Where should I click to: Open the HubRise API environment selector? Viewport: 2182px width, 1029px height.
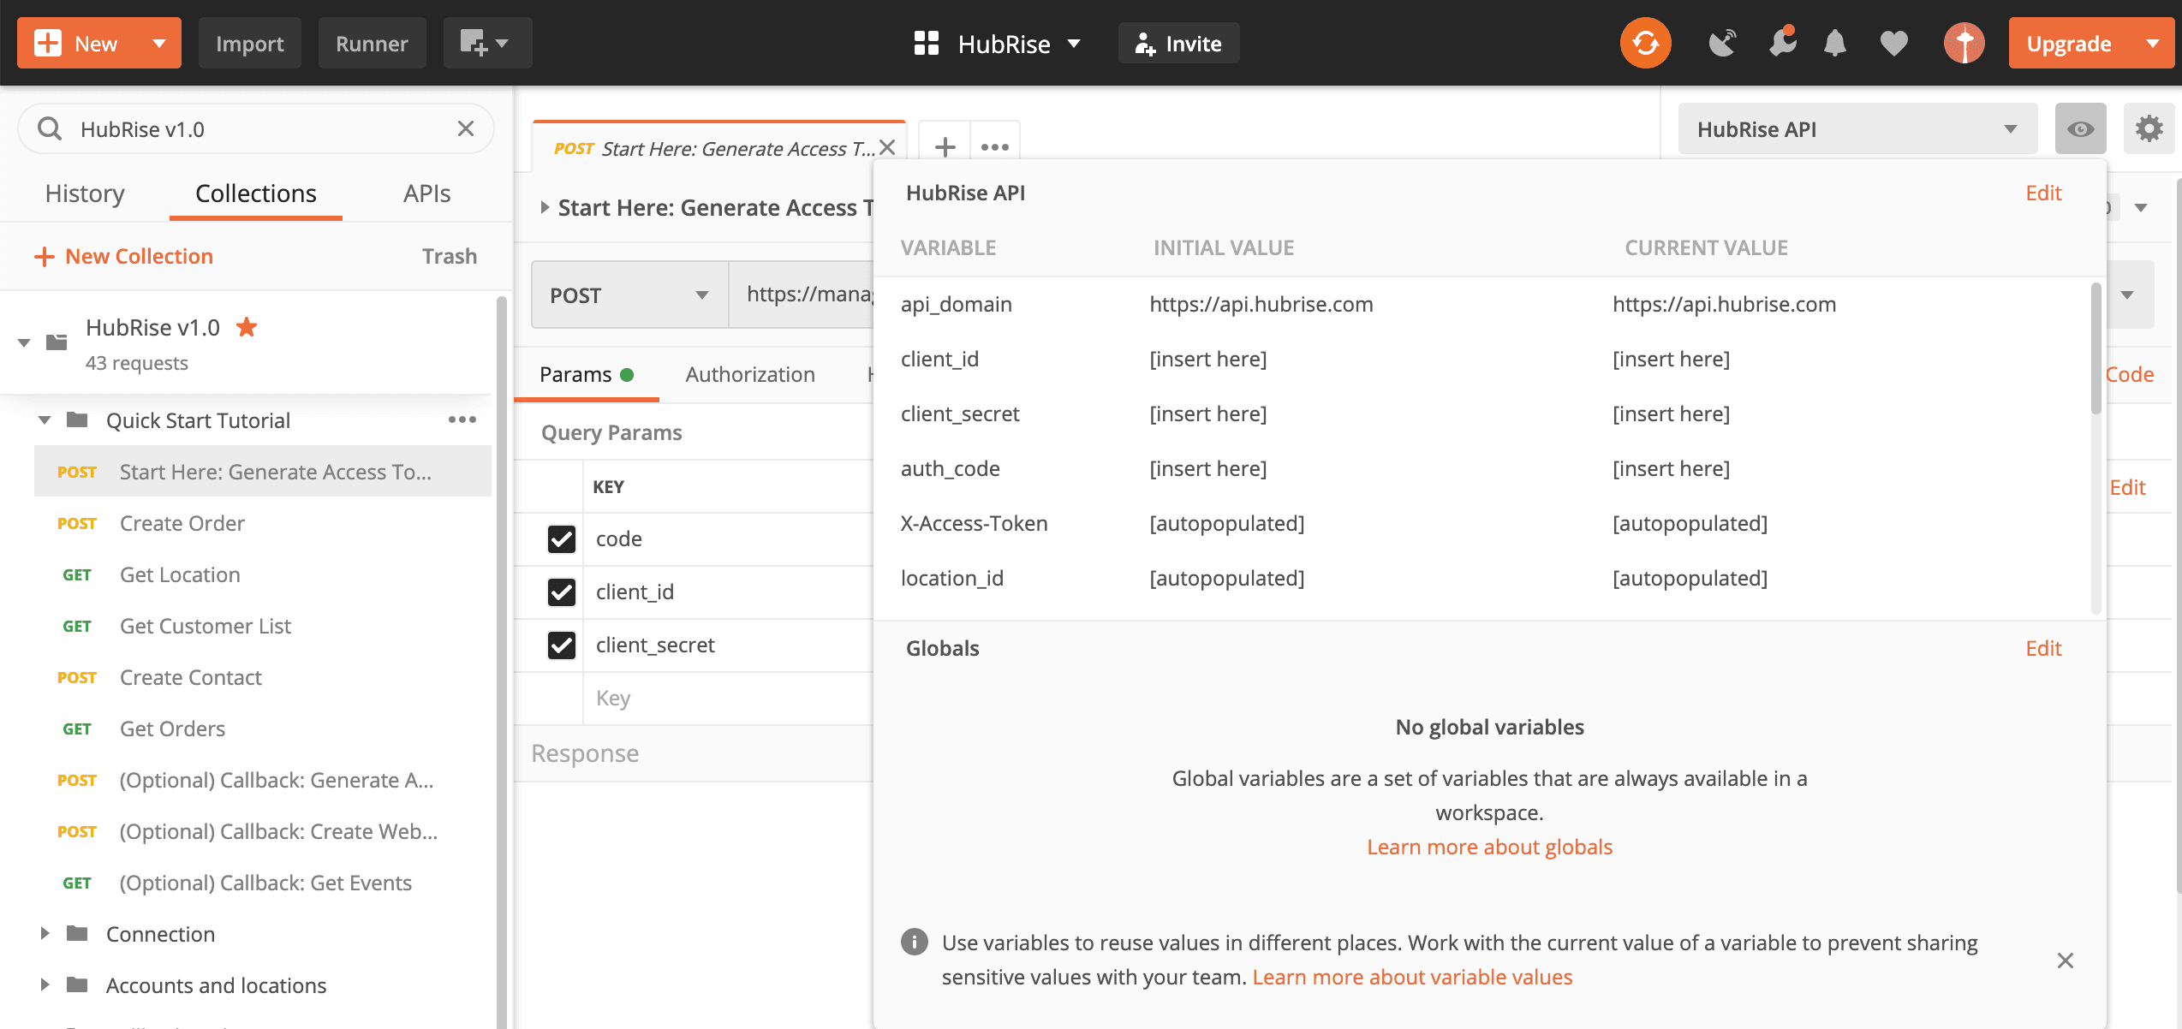pyautogui.click(x=1857, y=128)
